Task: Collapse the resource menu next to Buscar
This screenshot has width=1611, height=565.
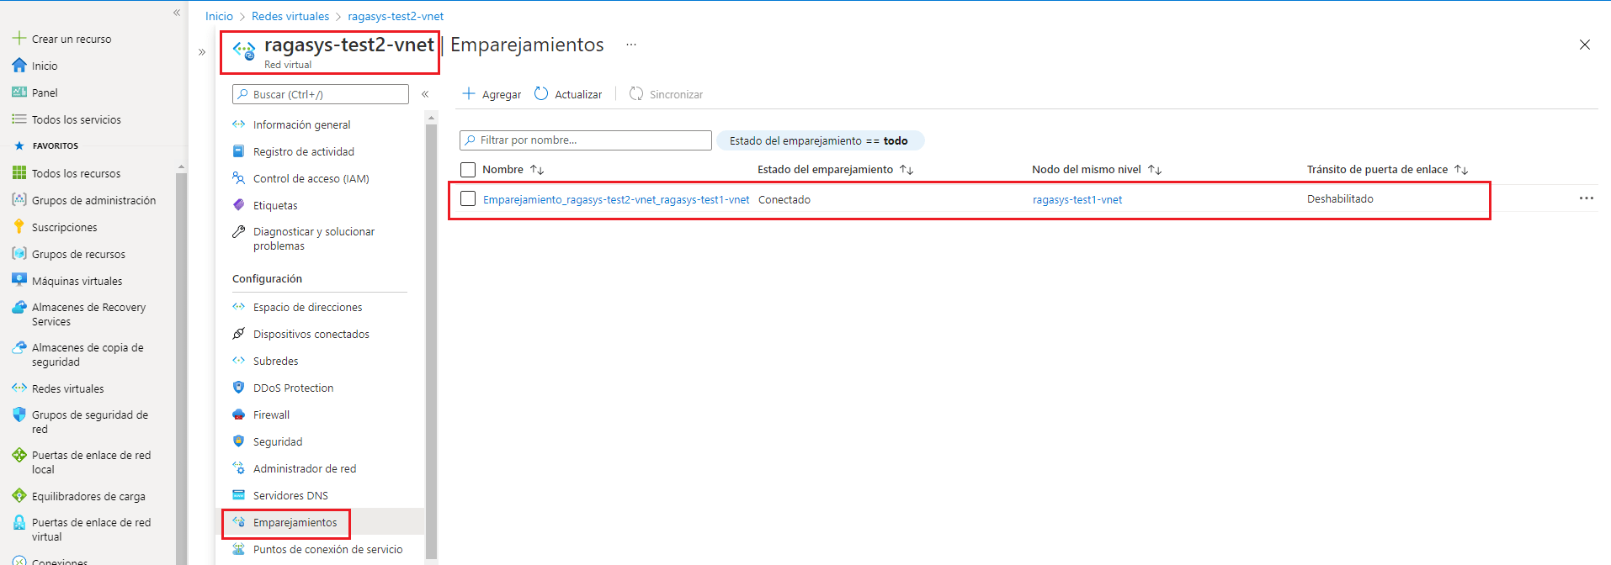Action: point(425,94)
